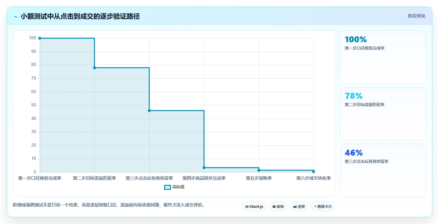Click the lightning icon beside the title

point(16,17)
